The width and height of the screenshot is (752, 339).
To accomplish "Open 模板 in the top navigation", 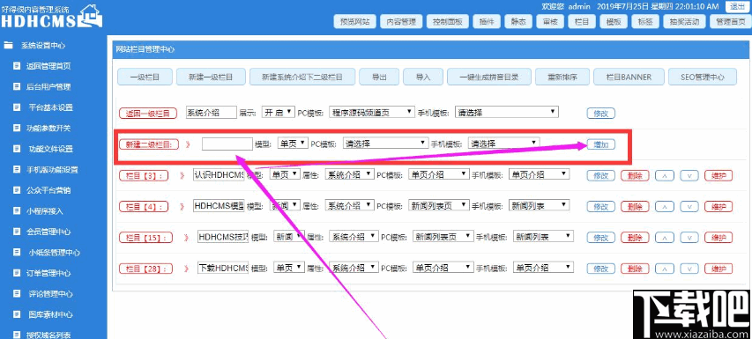I will tap(614, 21).
